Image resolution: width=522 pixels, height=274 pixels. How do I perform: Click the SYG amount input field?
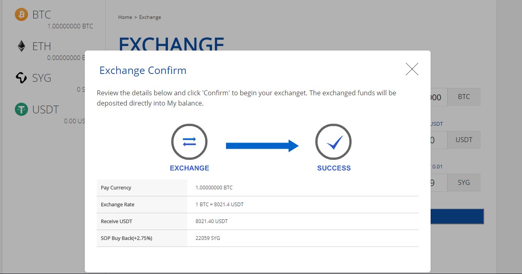(x=438, y=183)
